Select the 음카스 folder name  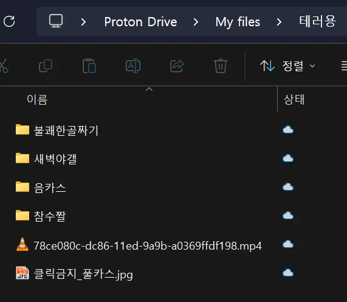pyautogui.click(x=50, y=188)
